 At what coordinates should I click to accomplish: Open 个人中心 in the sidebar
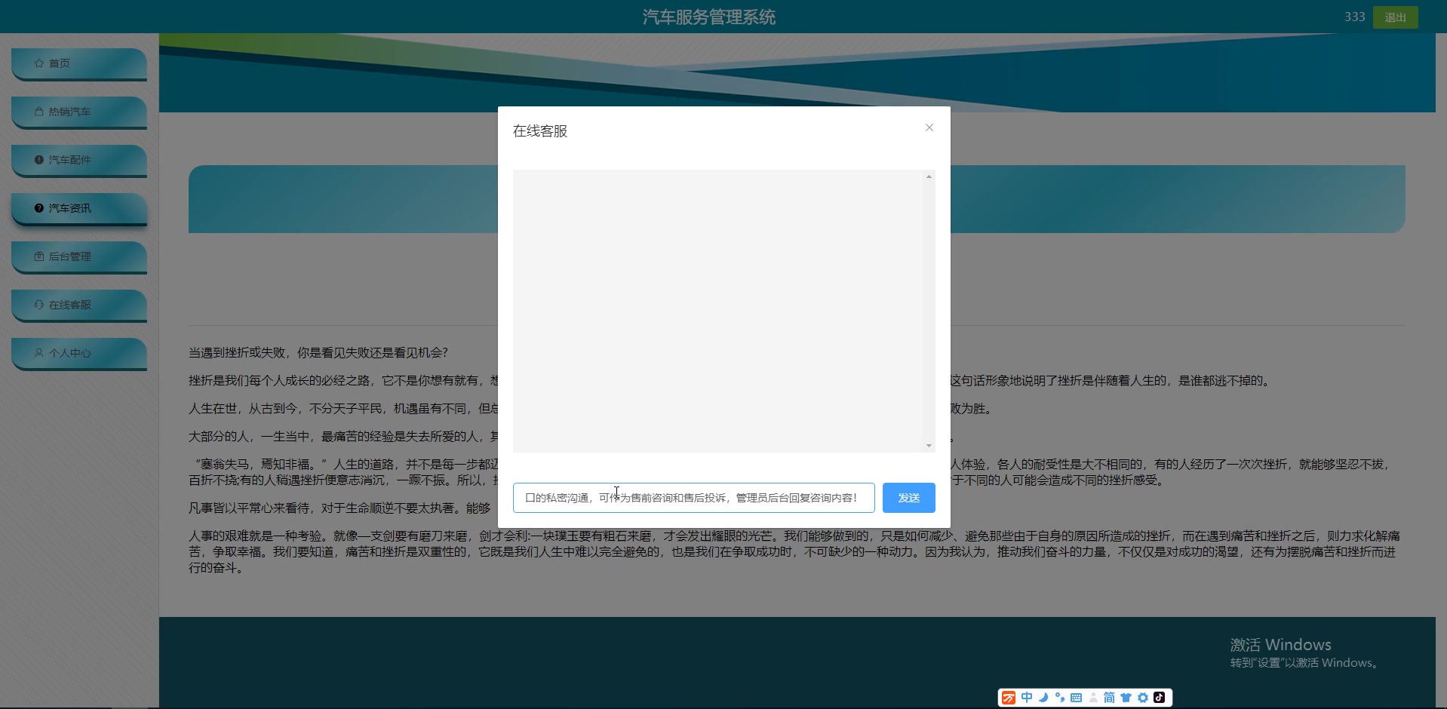point(79,353)
